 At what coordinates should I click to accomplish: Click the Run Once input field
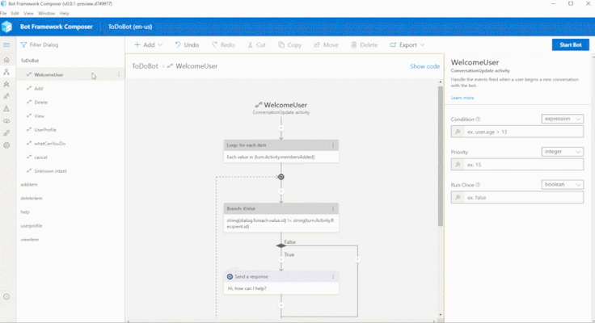coord(517,198)
